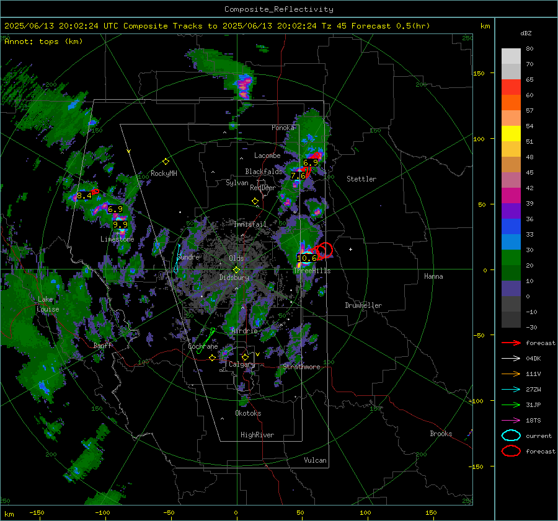Click the Lacombe town label
The width and height of the screenshot is (558, 521).
click(267, 155)
